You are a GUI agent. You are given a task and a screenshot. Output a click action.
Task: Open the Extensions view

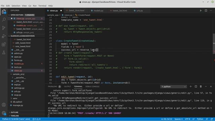coord(4,44)
